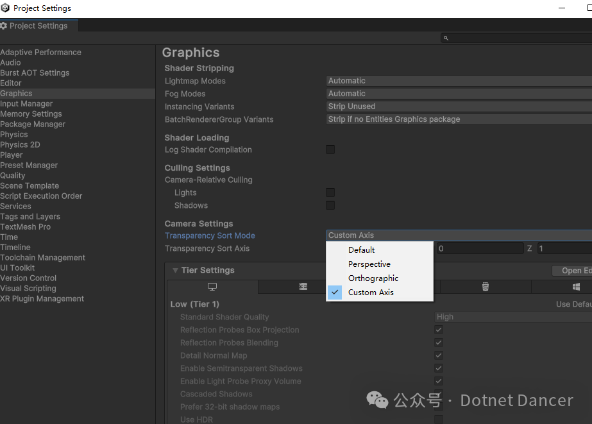Click the settings search field
The image size is (592, 424).
(516, 38)
